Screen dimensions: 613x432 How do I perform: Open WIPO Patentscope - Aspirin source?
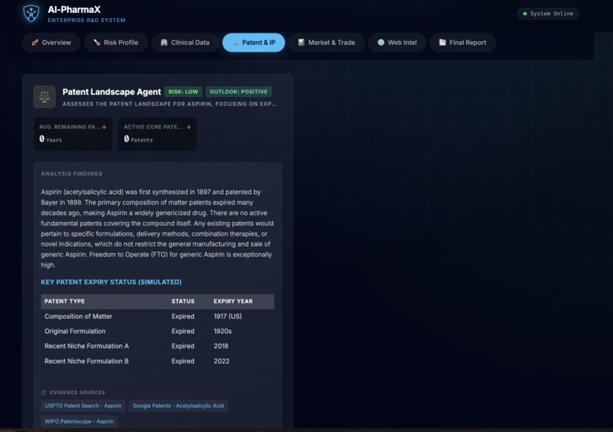point(79,421)
